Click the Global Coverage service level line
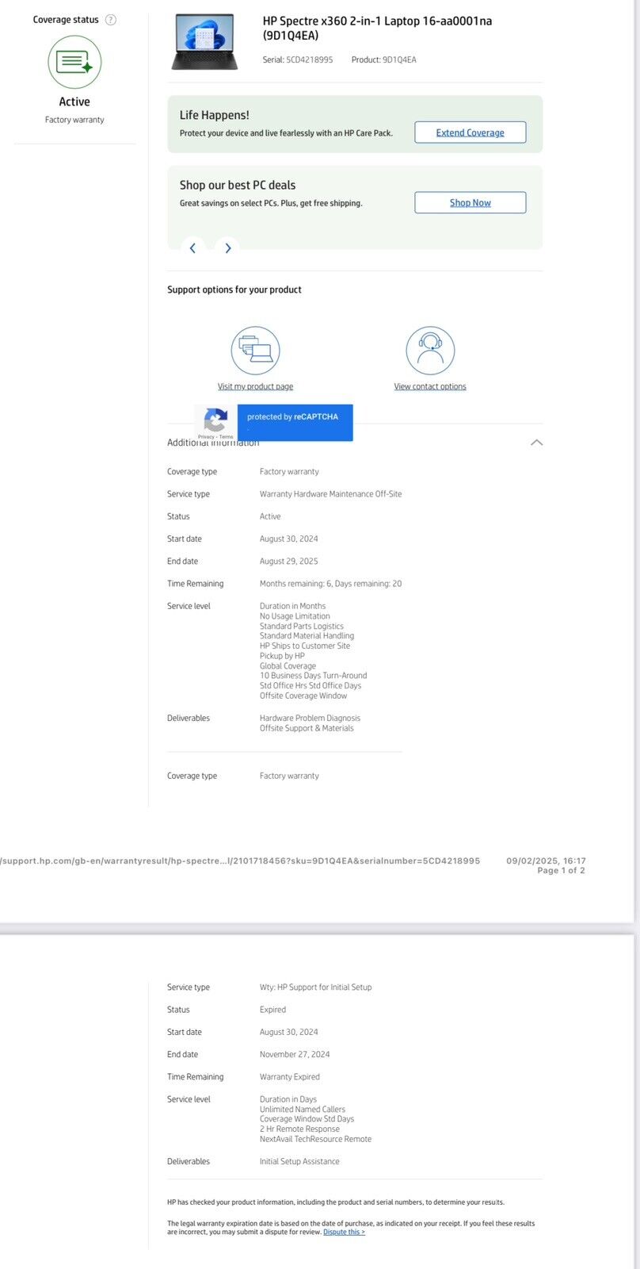Viewport: 640px width, 1269px height. click(288, 666)
